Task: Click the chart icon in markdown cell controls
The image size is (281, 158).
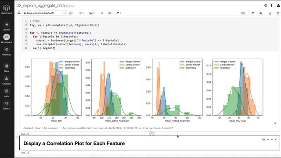Action: 263,140
